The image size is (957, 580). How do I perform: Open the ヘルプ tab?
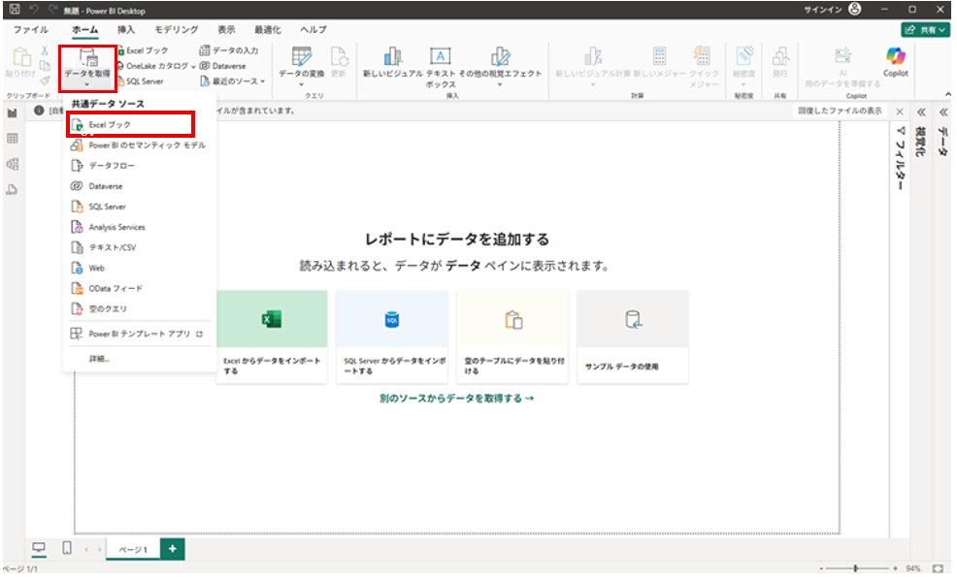coord(313,29)
